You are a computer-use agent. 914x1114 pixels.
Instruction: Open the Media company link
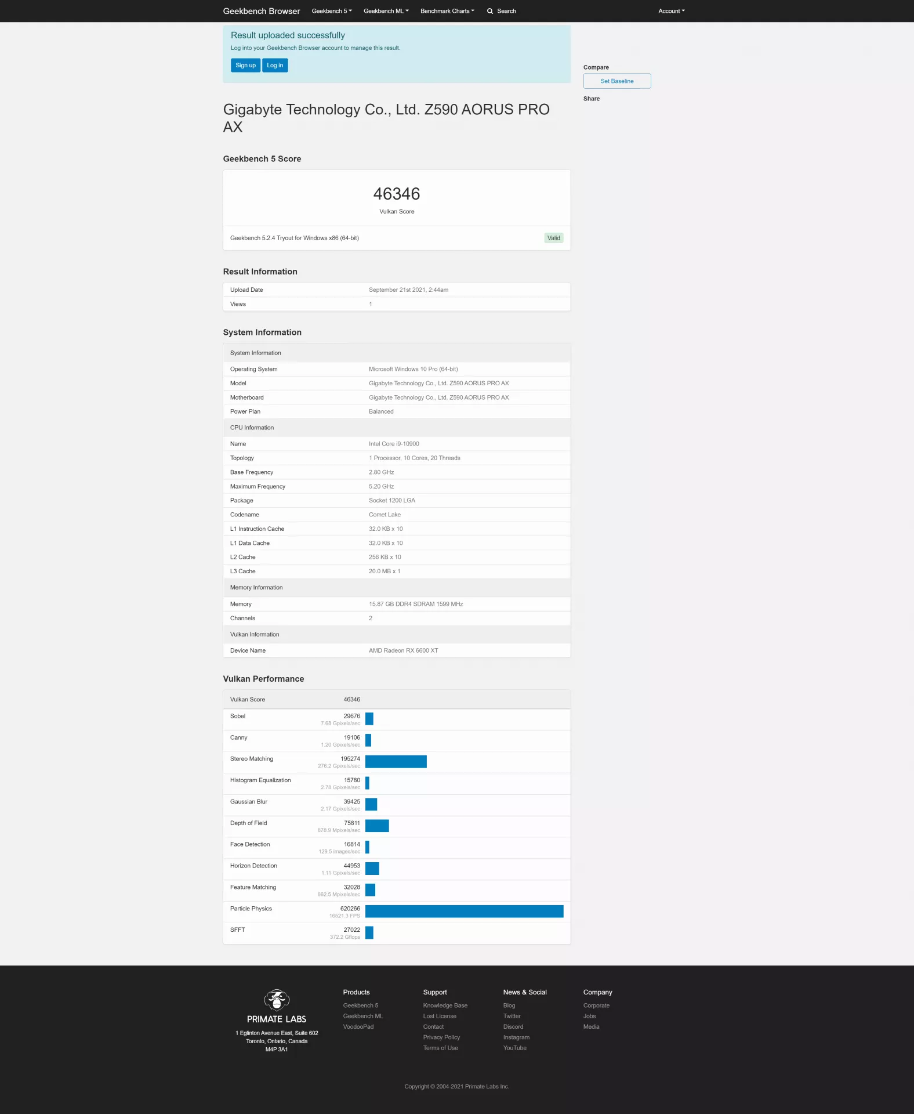coord(592,1027)
